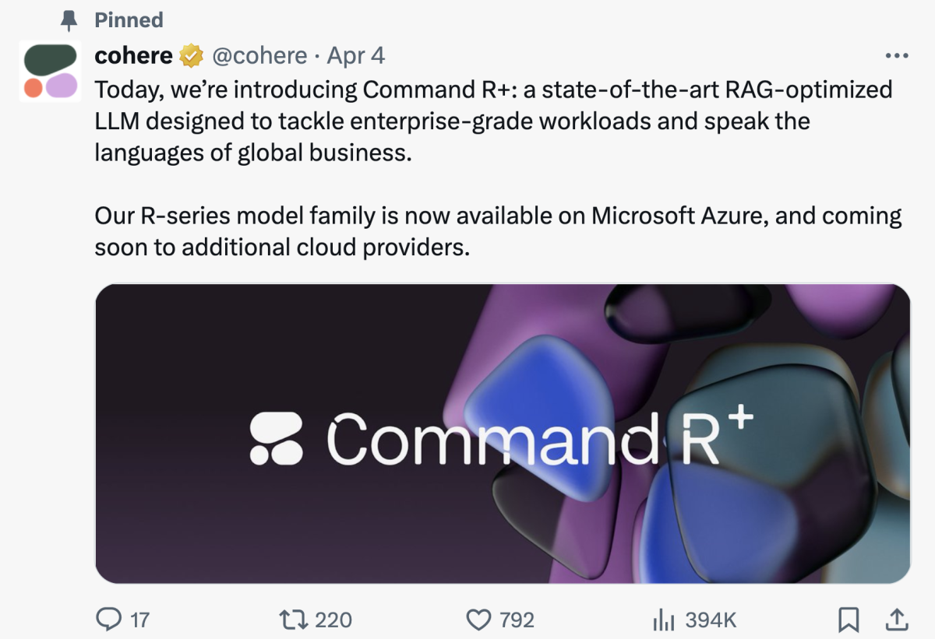Open the Command R+ banner image
This screenshot has width=935, height=639.
[503, 434]
